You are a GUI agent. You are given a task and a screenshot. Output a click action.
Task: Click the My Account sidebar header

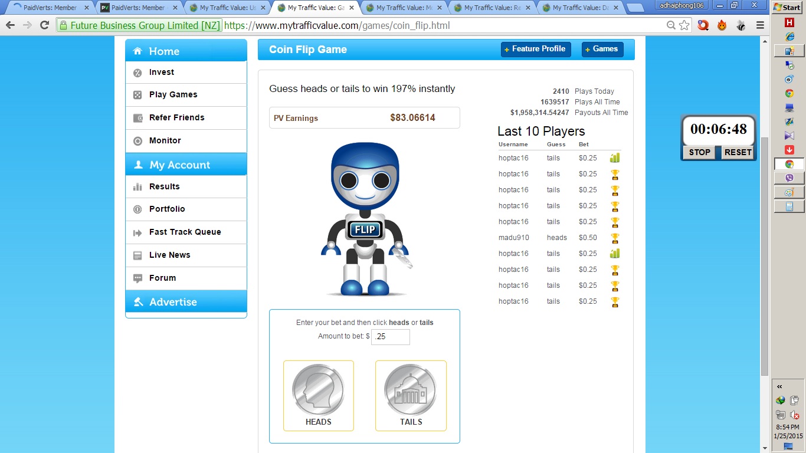coord(186,165)
